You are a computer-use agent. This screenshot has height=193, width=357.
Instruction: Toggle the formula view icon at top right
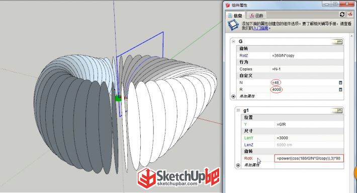coord(350,15)
